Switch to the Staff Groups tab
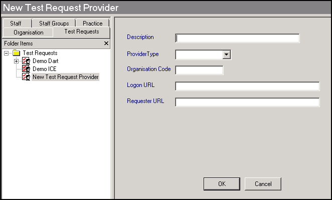Screen dimensions: 332x200 coord(54,23)
